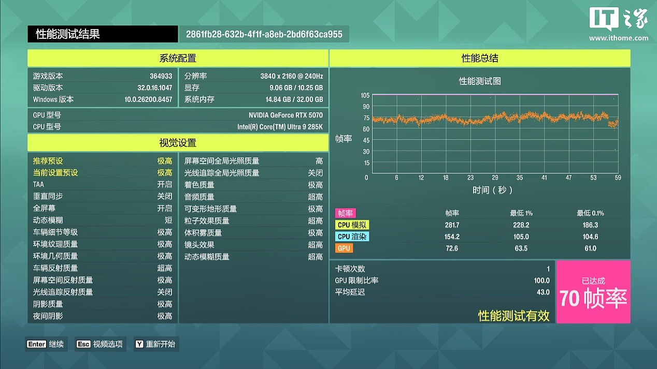Image resolution: width=657 pixels, height=369 pixels.
Task: Select the 夜间阴影 row label
Action: click(48, 316)
